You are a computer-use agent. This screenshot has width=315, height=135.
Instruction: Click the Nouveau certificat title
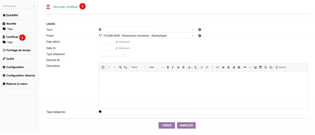pyautogui.click(x=65, y=7)
